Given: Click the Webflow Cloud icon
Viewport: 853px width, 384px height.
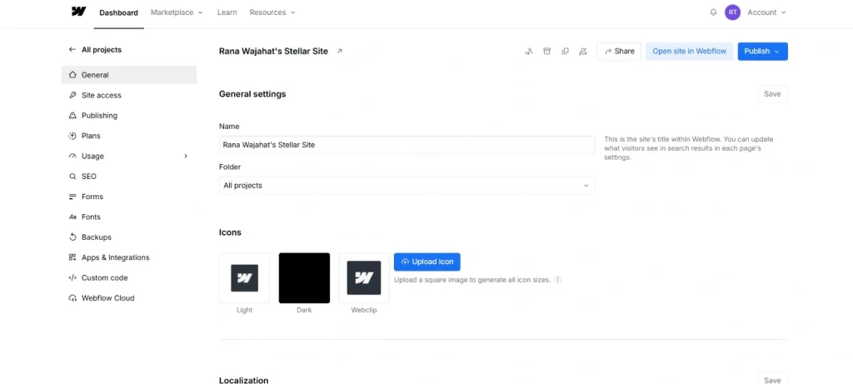Looking at the screenshot, I should click(x=72, y=298).
